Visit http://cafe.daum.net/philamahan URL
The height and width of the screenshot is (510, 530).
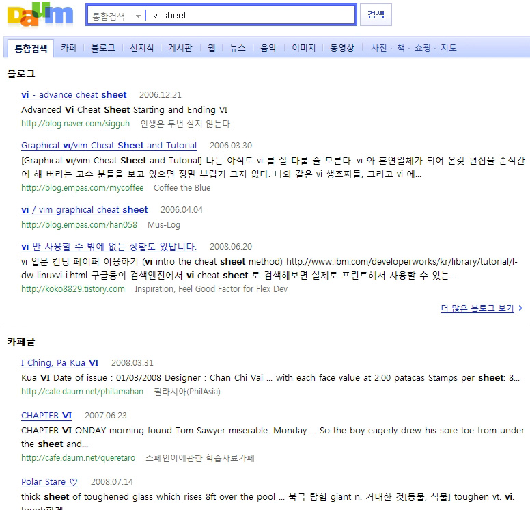click(82, 392)
